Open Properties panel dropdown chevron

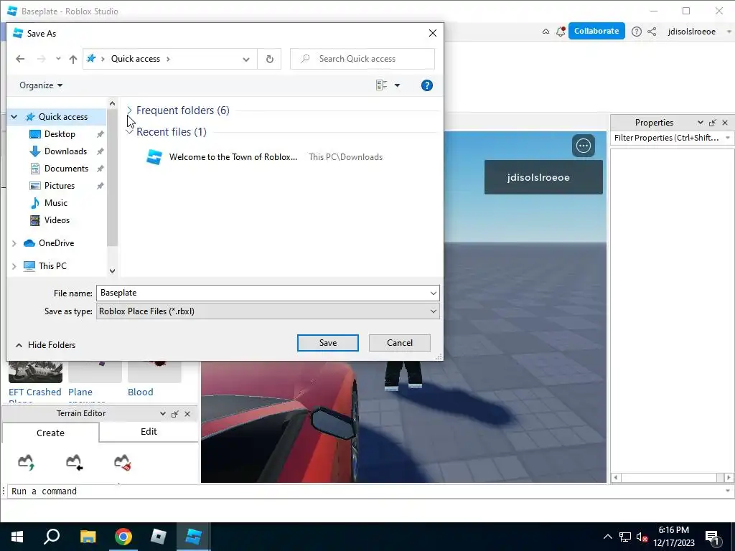700,123
